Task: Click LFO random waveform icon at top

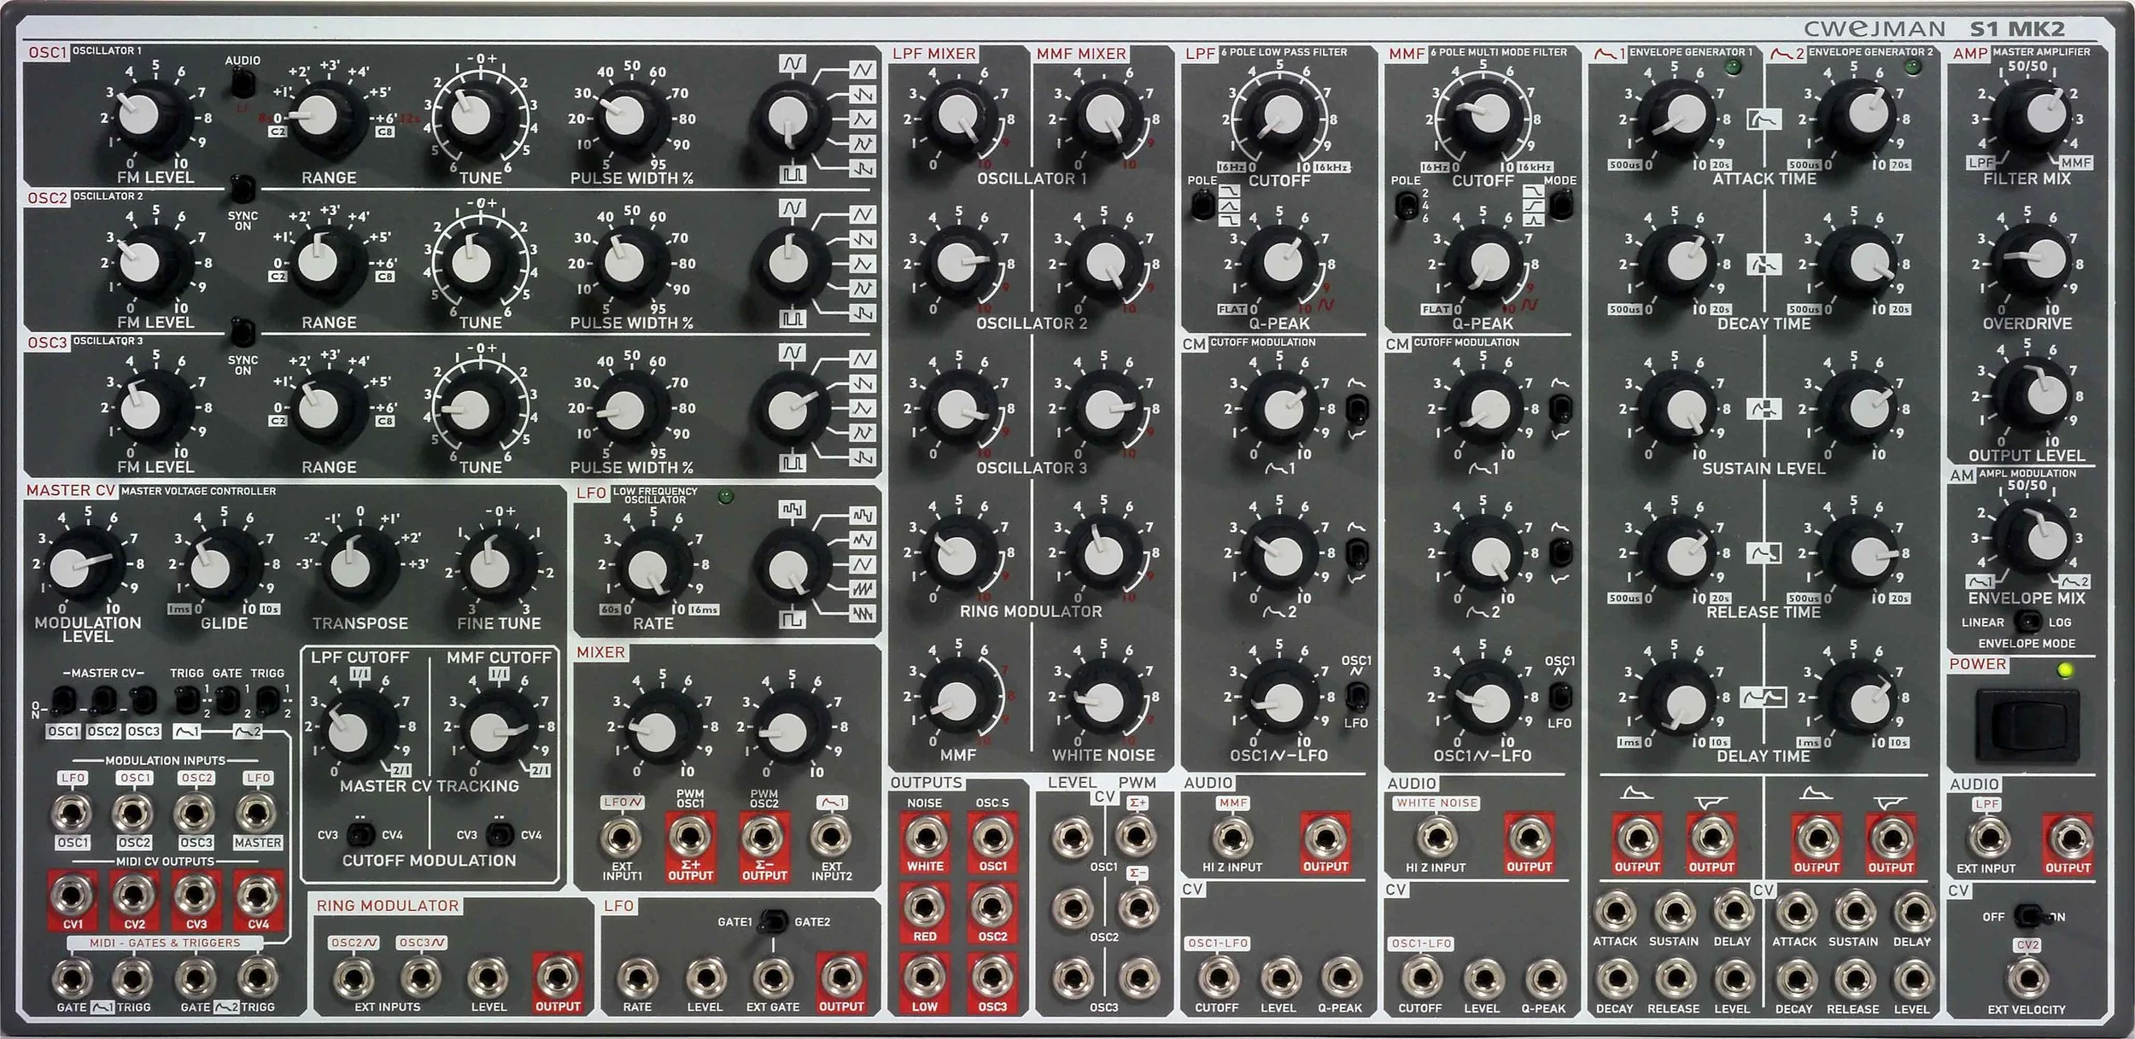Action: (793, 509)
